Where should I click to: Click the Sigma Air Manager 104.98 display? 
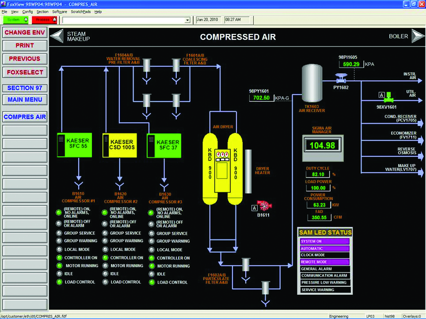click(323, 145)
